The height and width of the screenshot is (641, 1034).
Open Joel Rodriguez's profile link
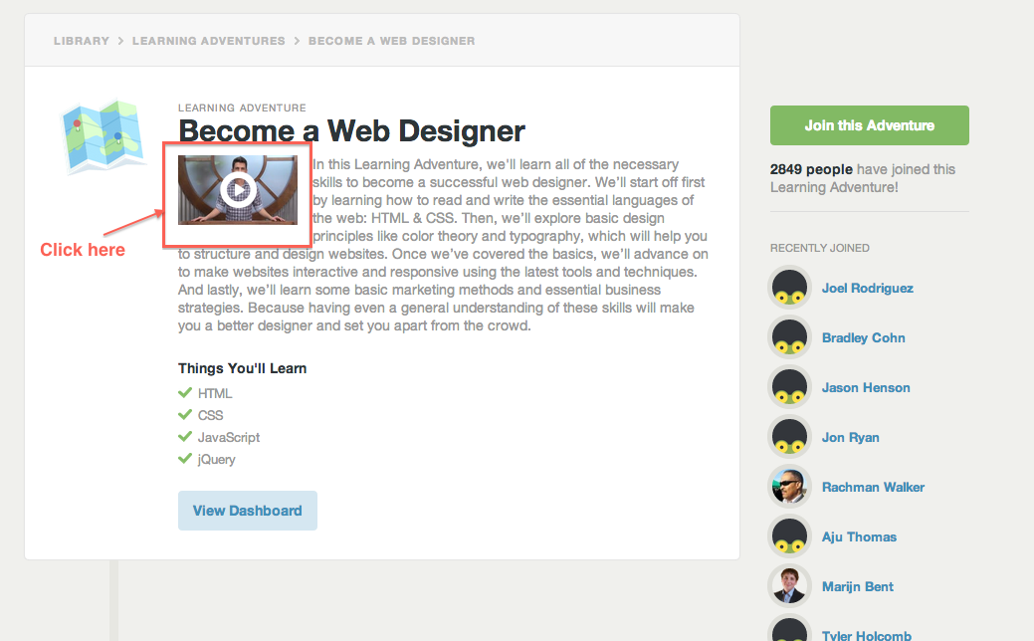[867, 288]
